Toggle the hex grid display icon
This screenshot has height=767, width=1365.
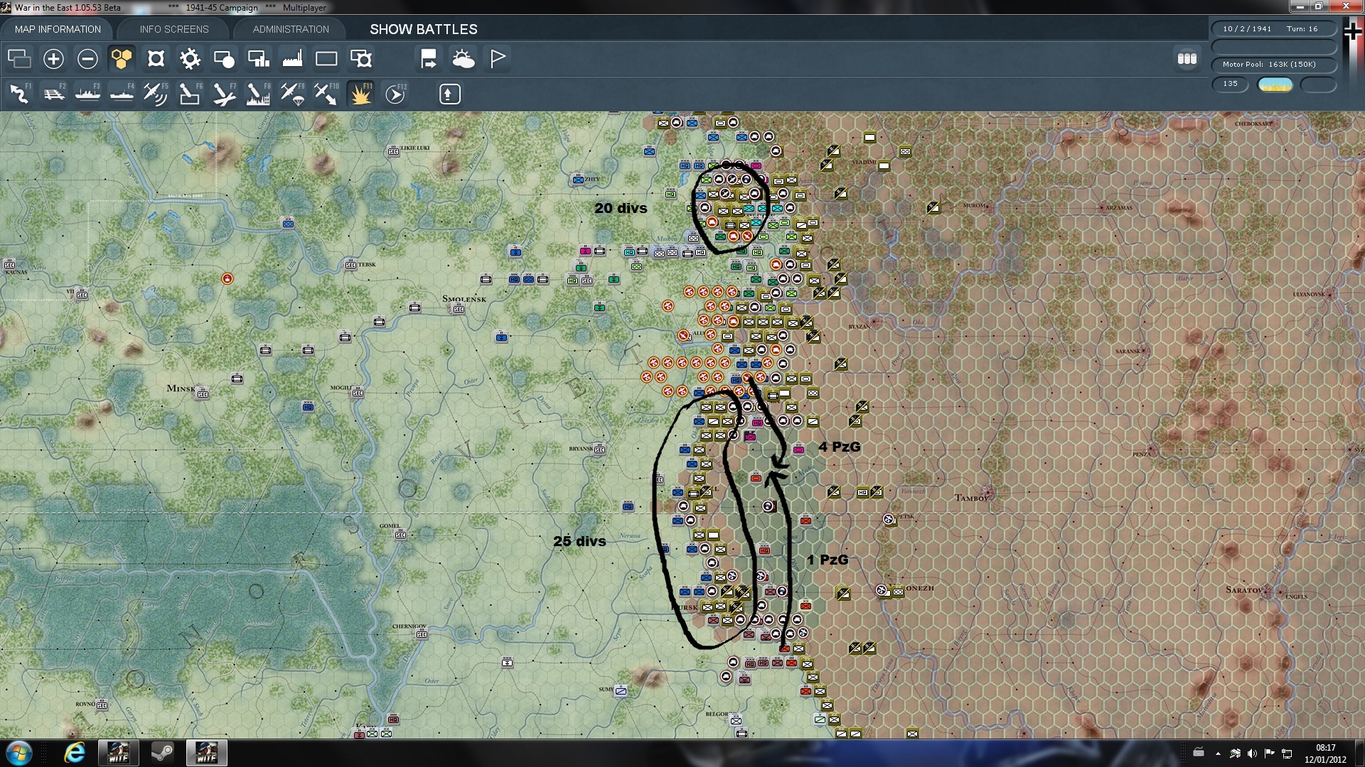tap(122, 58)
